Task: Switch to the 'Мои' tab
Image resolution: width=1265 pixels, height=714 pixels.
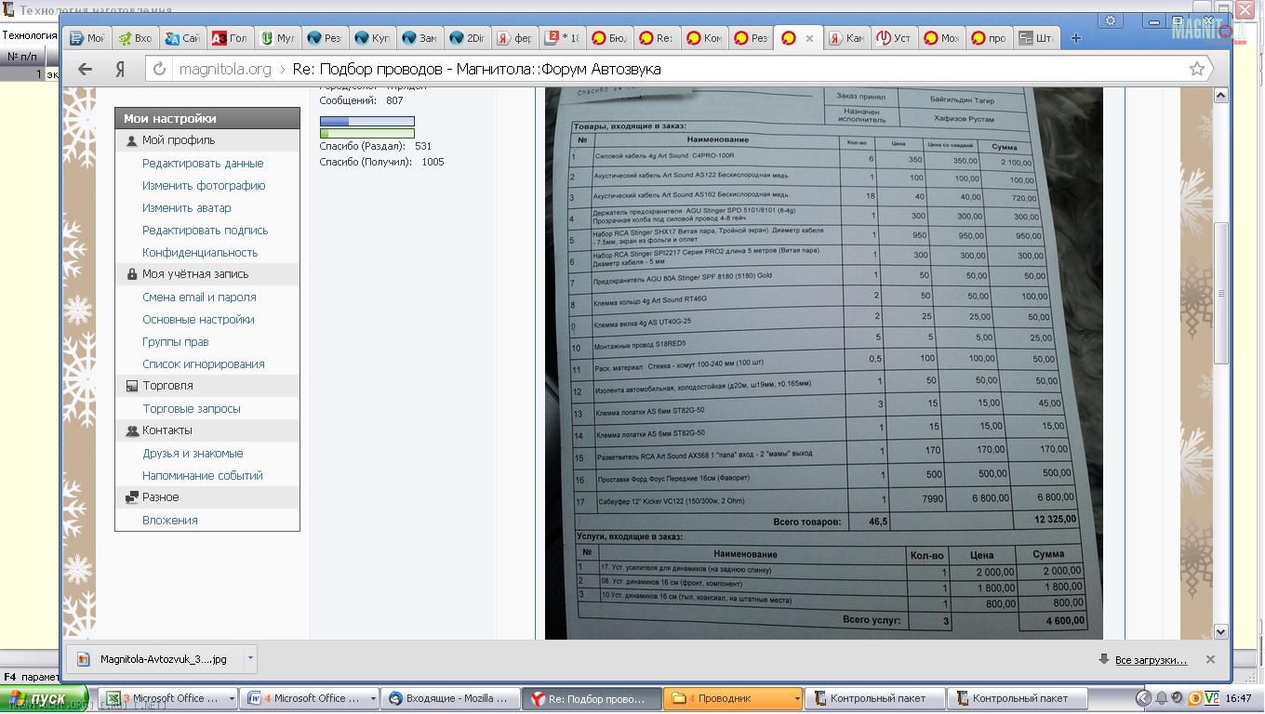Action: click(87, 38)
